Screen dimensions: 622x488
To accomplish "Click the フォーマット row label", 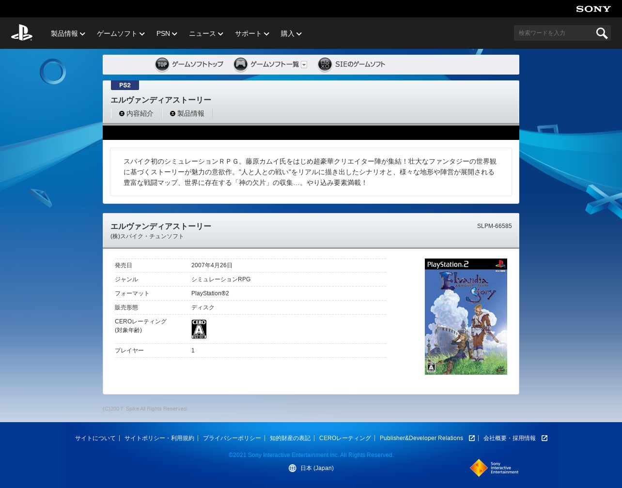I will (x=132, y=293).
